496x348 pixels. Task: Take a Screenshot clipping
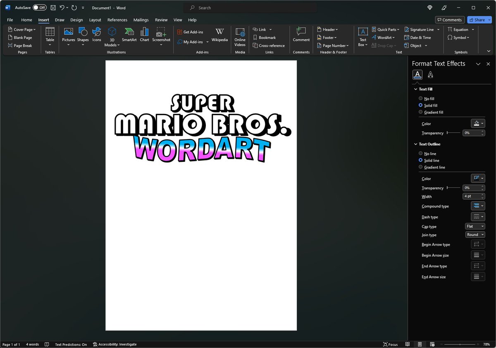(x=161, y=36)
